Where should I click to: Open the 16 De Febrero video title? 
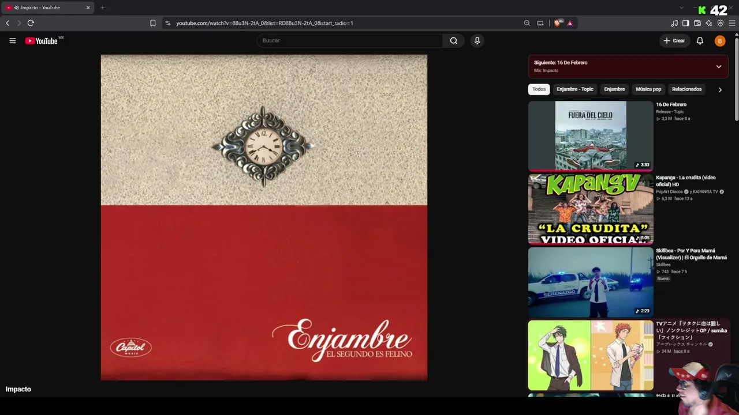[671, 105]
